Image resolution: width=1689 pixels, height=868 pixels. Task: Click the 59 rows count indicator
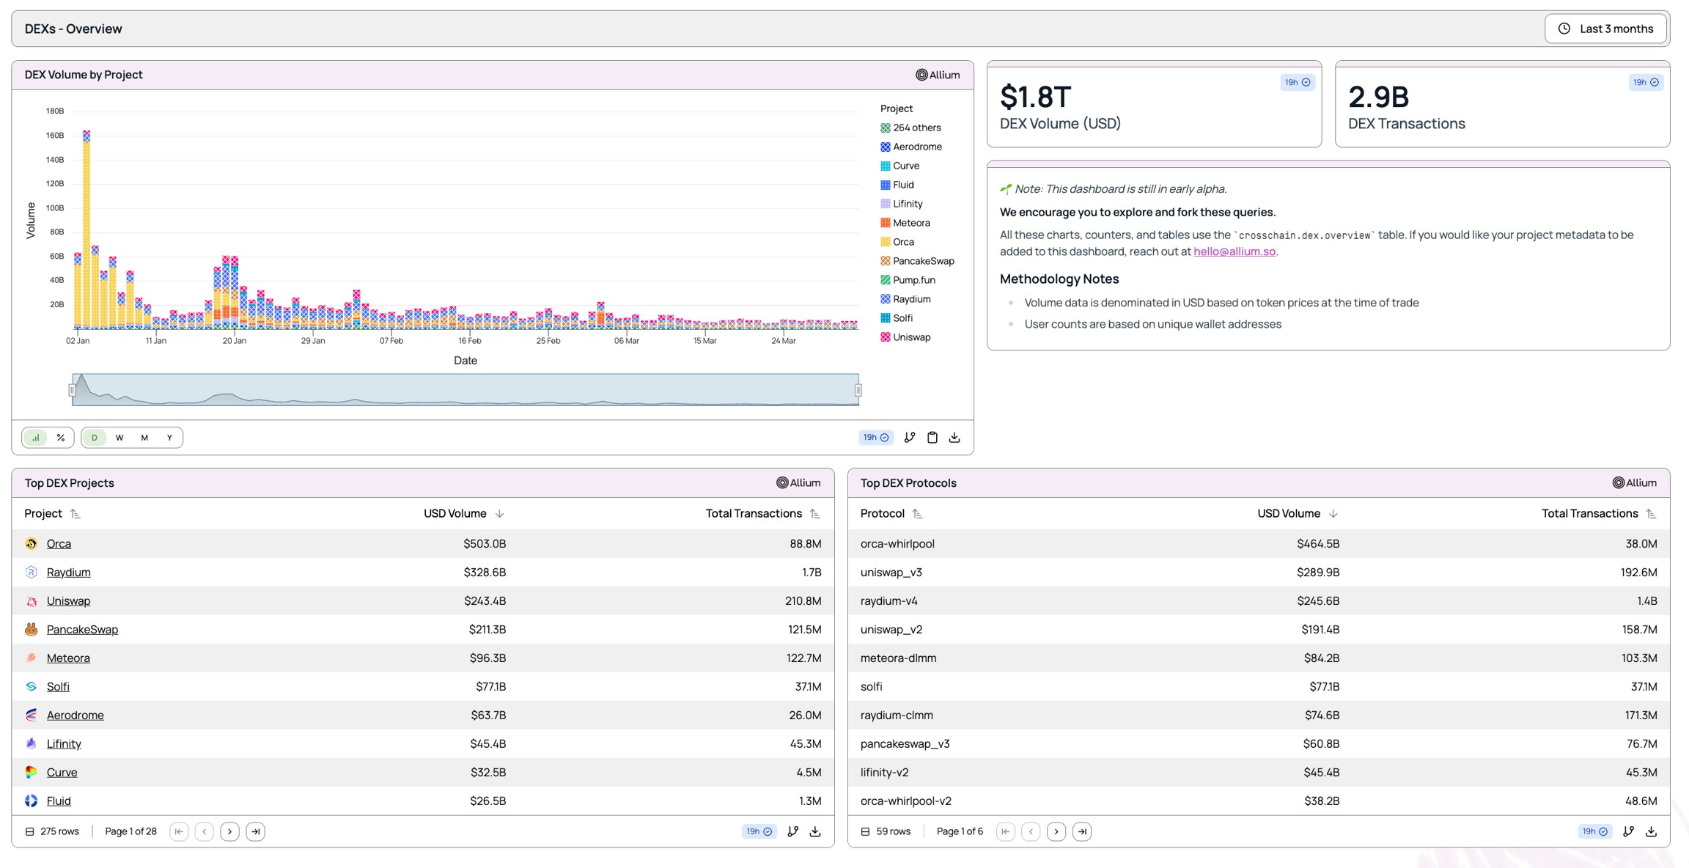click(x=886, y=832)
